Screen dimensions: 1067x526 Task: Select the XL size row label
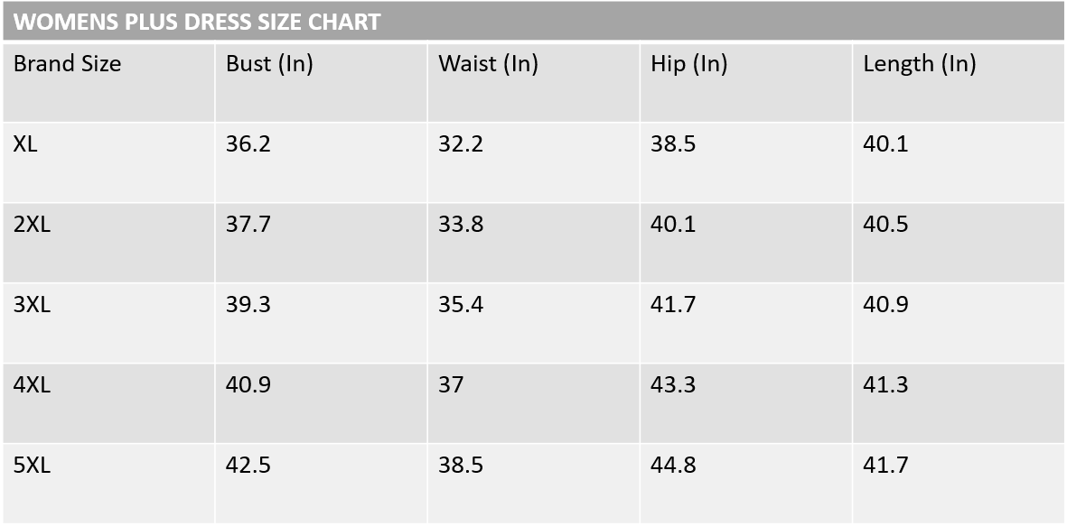26,144
